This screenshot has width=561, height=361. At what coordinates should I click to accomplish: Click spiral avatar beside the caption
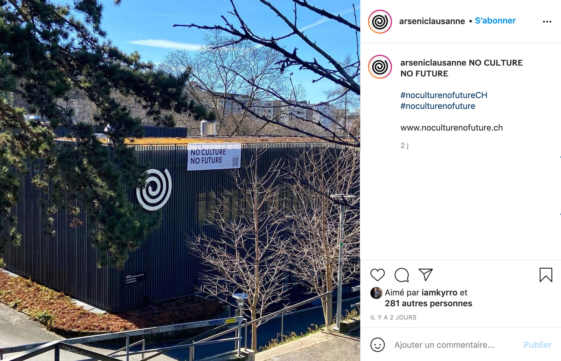pos(380,67)
